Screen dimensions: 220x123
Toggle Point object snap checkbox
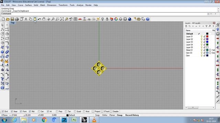tap(21, 111)
